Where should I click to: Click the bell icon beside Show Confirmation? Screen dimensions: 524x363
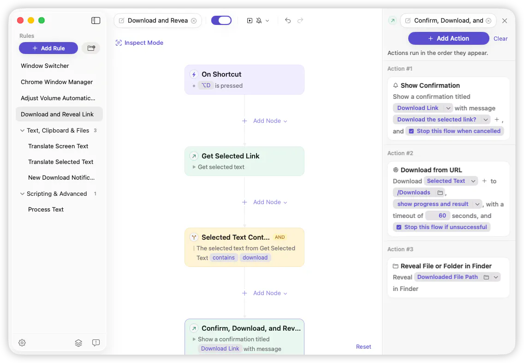point(396,85)
